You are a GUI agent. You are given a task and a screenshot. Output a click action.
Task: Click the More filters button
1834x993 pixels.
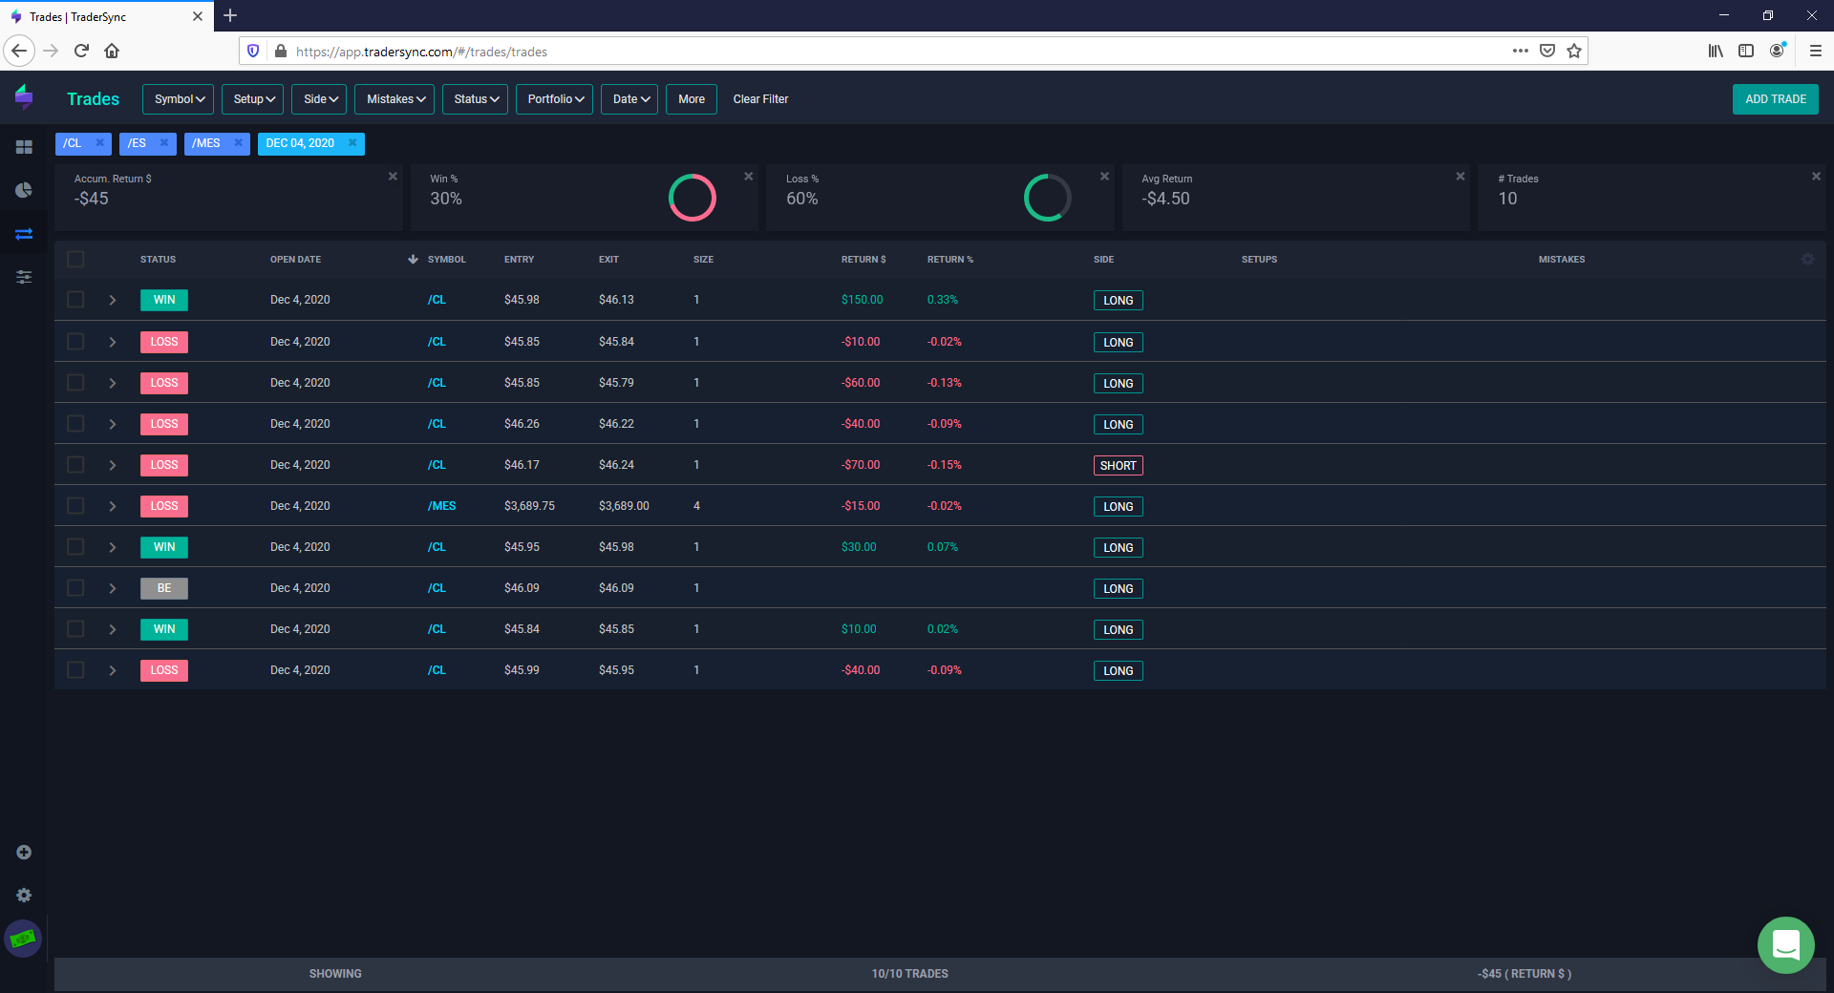click(692, 99)
